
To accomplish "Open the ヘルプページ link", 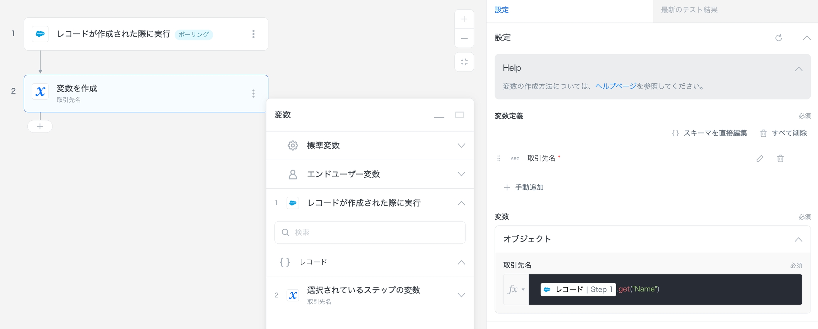I will tap(616, 86).
